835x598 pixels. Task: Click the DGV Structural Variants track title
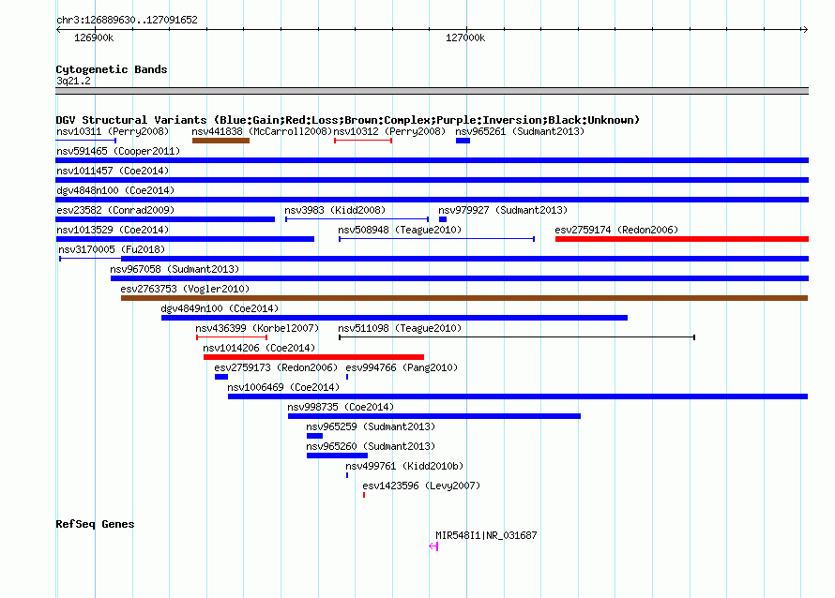(x=348, y=120)
